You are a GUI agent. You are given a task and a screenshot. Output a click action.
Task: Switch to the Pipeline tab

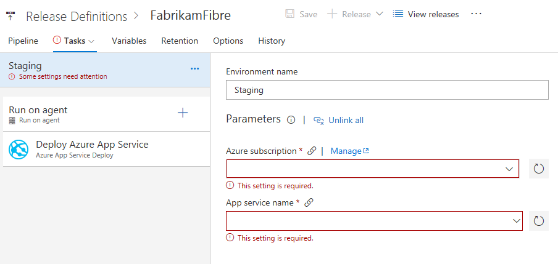click(x=23, y=41)
